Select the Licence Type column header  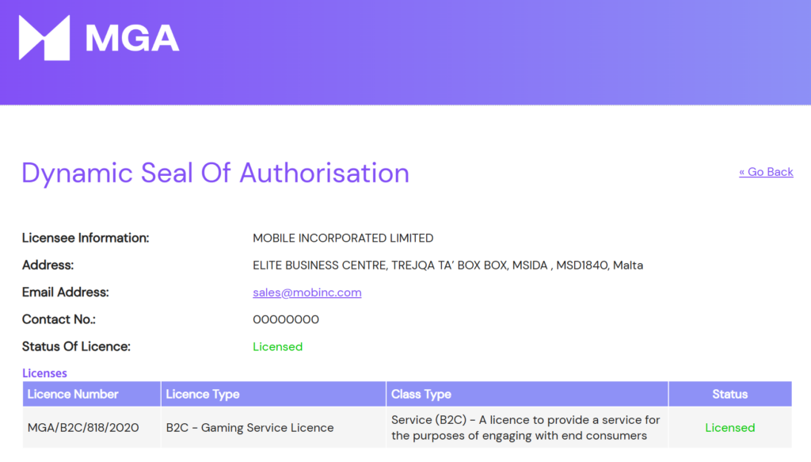[203, 394]
